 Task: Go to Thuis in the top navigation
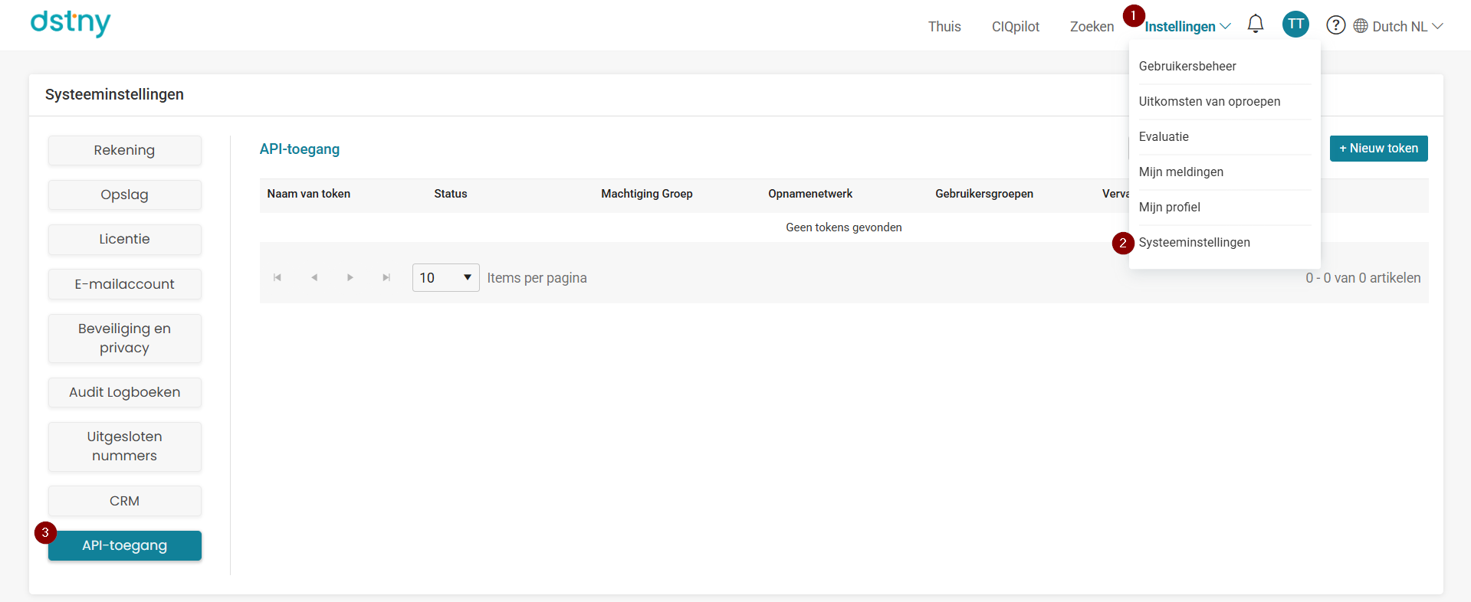(944, 27)
